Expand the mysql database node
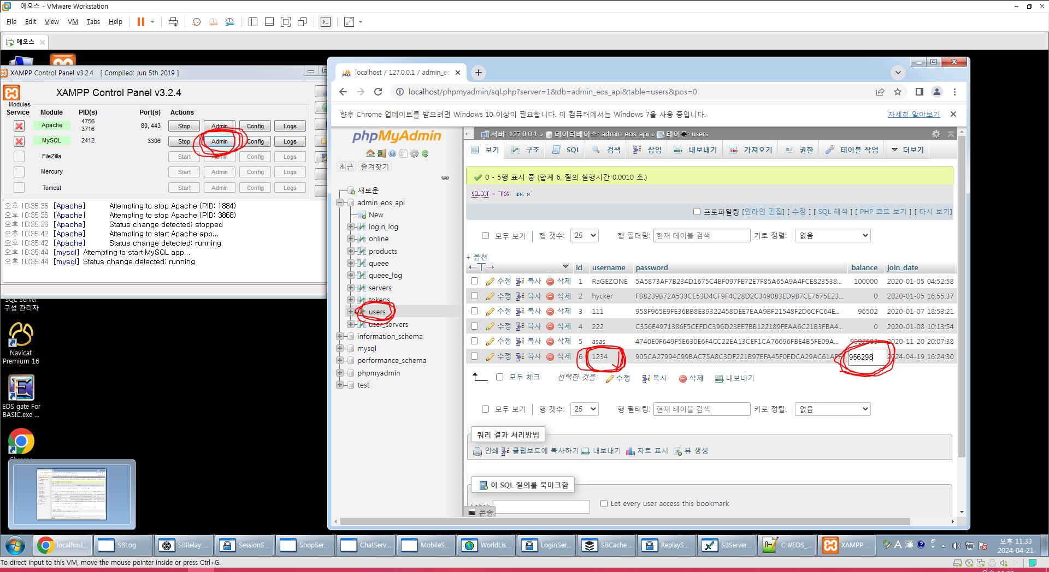This screenshot has width=1049, height=572. coord(340,348)
